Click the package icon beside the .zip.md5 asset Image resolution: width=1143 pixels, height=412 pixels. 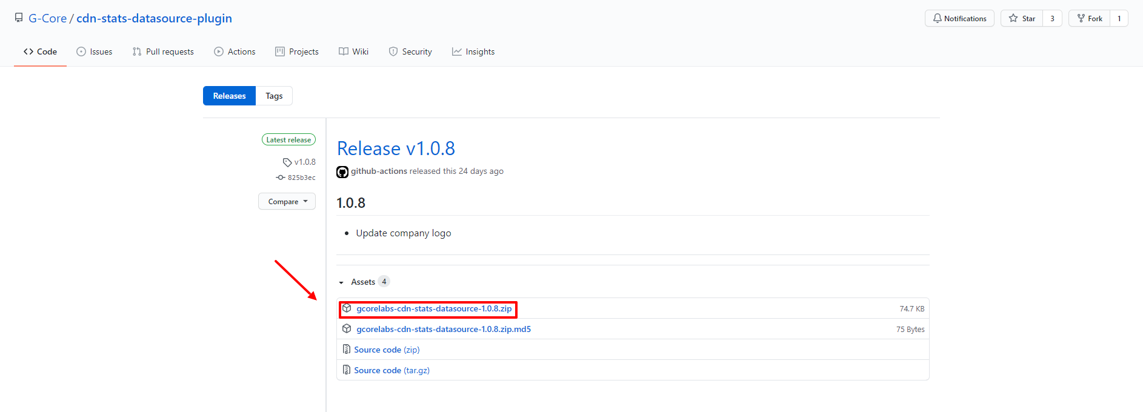(347, 329)
